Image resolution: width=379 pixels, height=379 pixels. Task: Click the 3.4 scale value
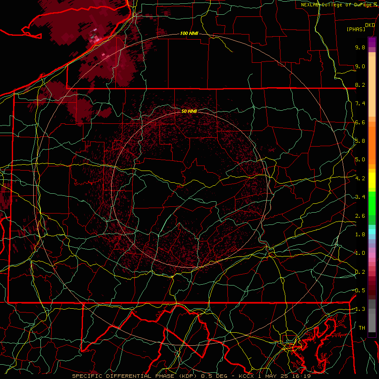tap(360, 197)
